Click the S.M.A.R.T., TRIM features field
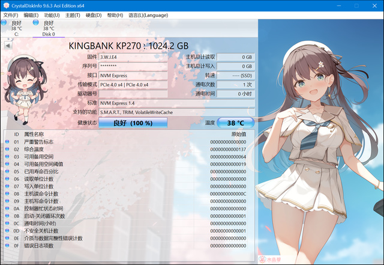384x265 pixels. [176, 112]
